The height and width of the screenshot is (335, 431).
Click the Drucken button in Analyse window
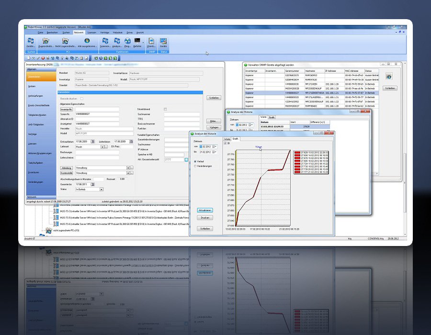point(205,218)
